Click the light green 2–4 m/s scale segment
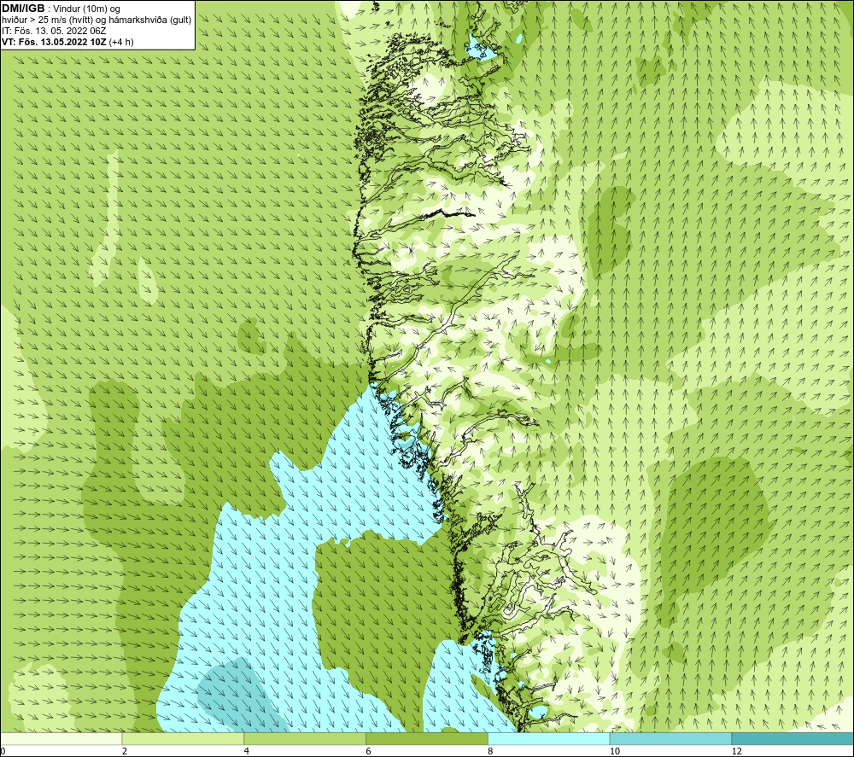This screenshot has width=854, height=757. [183, 738]
